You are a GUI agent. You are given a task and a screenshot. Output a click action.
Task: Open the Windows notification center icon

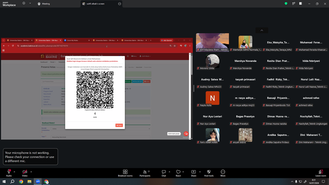pos(323,181)
